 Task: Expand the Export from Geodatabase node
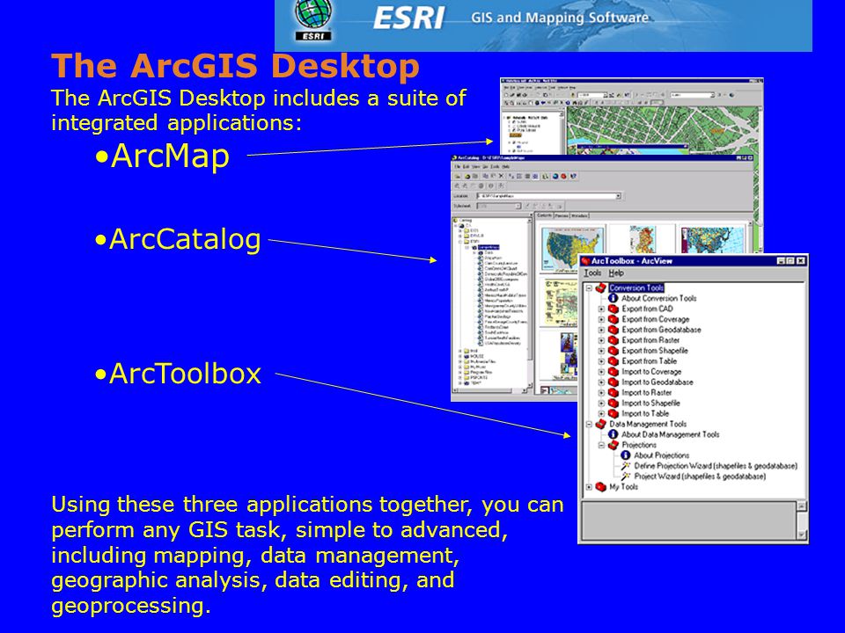click(601, 330)
